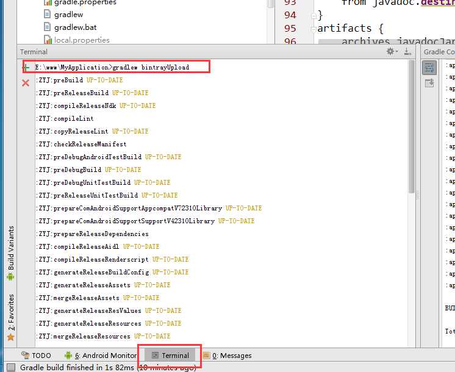455x372 pixels.
Task: Click the :ZYJ:compileReleaseRenderscript output line
Action: tap(112, 259)
